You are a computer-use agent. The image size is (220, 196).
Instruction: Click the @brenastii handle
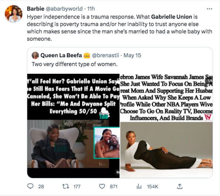tap(105, 55)
